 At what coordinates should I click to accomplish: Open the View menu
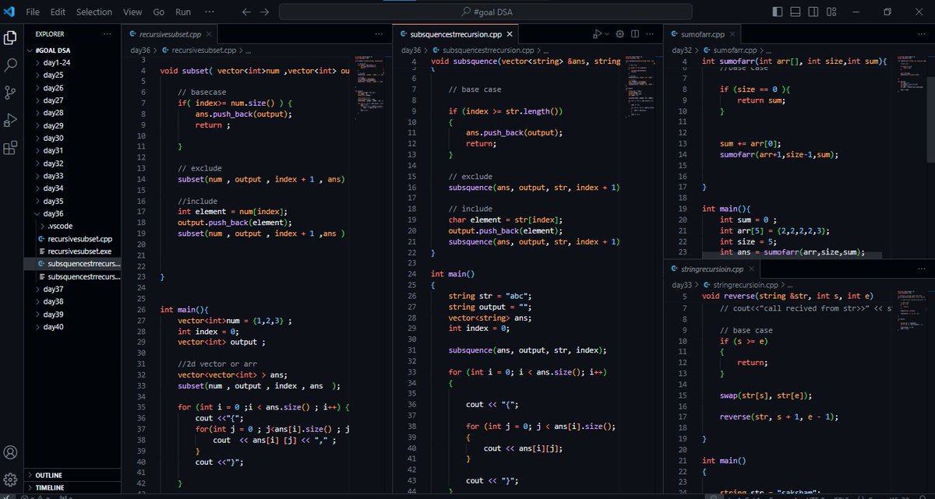[x=132, y=12]
